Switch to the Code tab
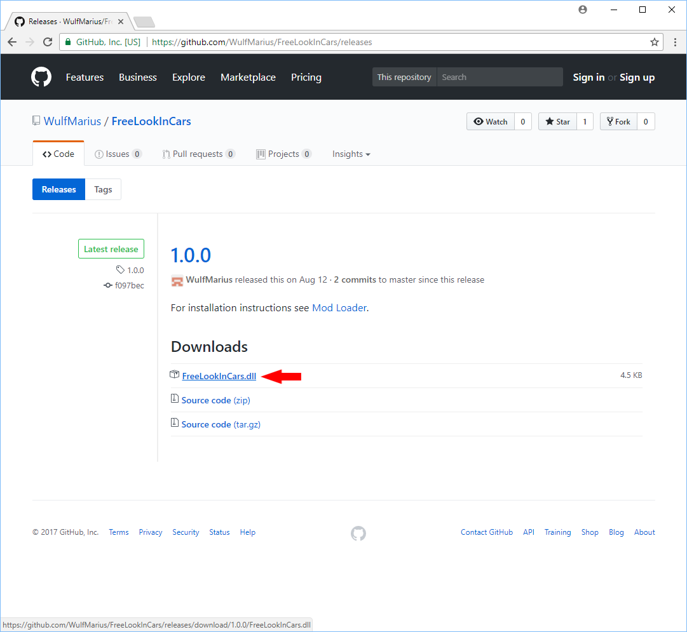 [x=58, y=154]
